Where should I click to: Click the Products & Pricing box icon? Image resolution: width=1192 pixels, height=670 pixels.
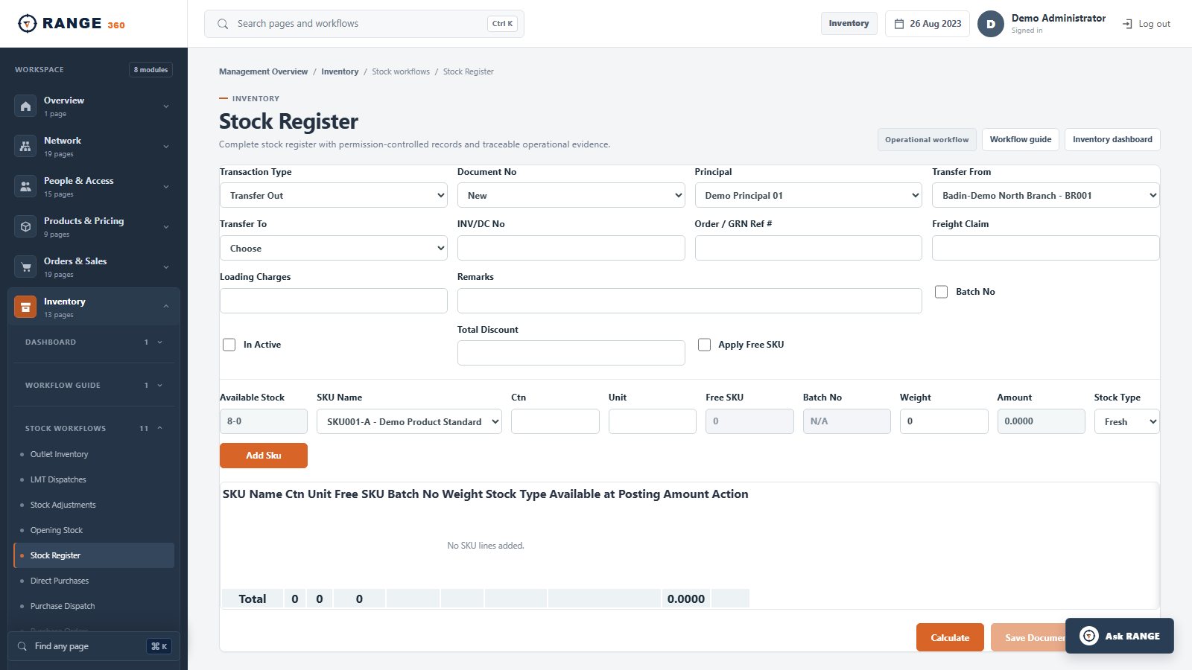click(25, 226)
